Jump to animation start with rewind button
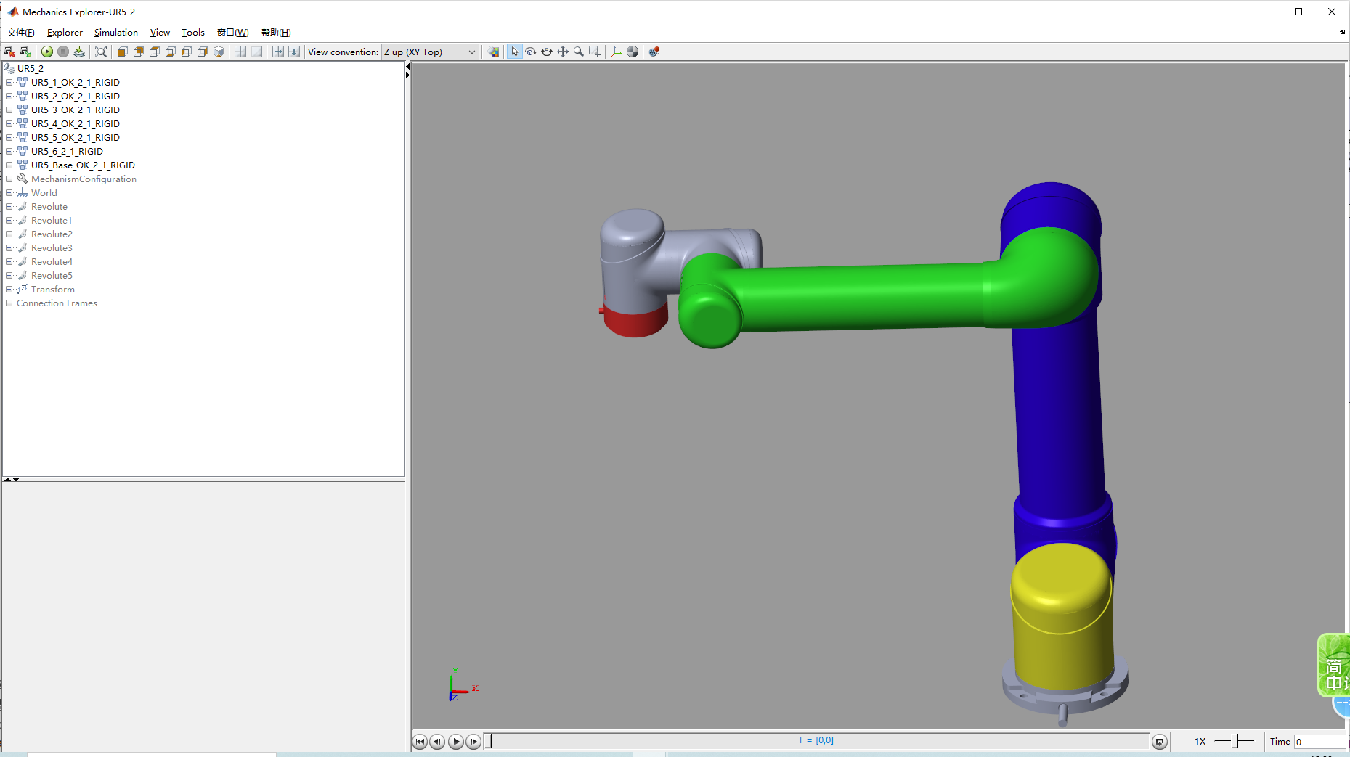Viewport: 1350px width, 757px height. [420, 741]
